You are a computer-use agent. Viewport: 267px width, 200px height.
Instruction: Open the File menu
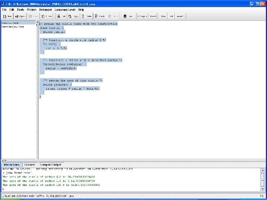pyautogui.click(x=4, y=10)
